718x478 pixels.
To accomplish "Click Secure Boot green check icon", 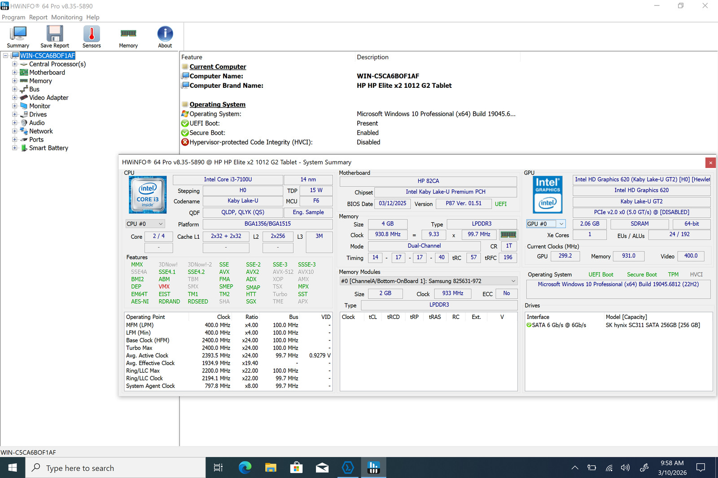I will click(x=185, y=133).
